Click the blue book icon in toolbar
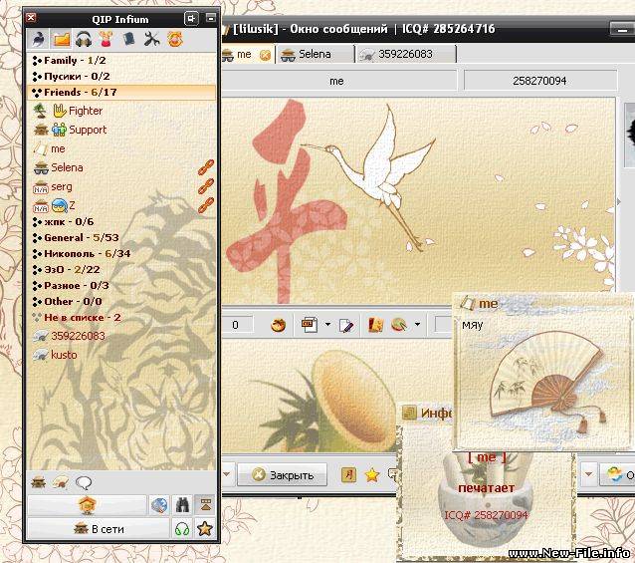The height and width of the screenshot is (563, 635). 128,40
